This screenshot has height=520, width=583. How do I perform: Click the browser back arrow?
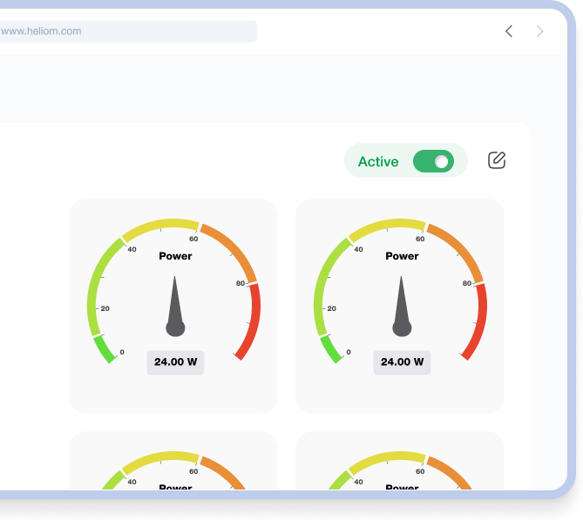tap(509, 31)
